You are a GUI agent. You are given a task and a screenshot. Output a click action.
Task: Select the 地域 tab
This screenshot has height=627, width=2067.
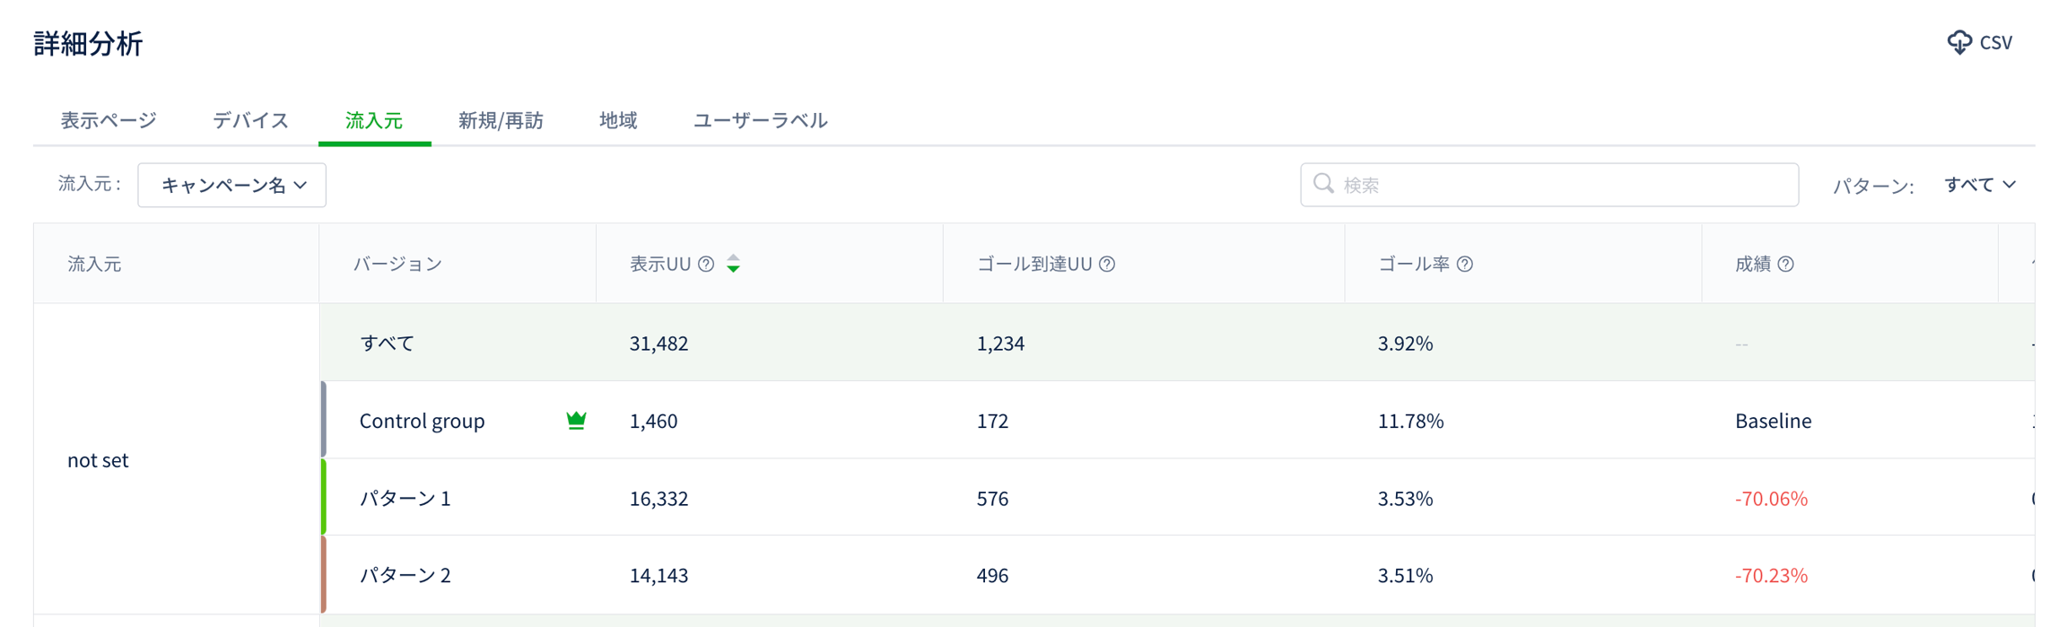point(618,120)
